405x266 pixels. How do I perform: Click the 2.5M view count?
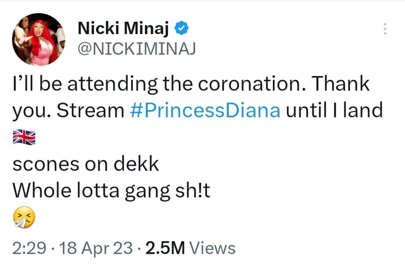tap(166, 248)
